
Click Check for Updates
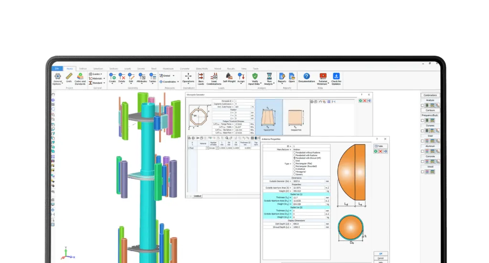(336, 79)
